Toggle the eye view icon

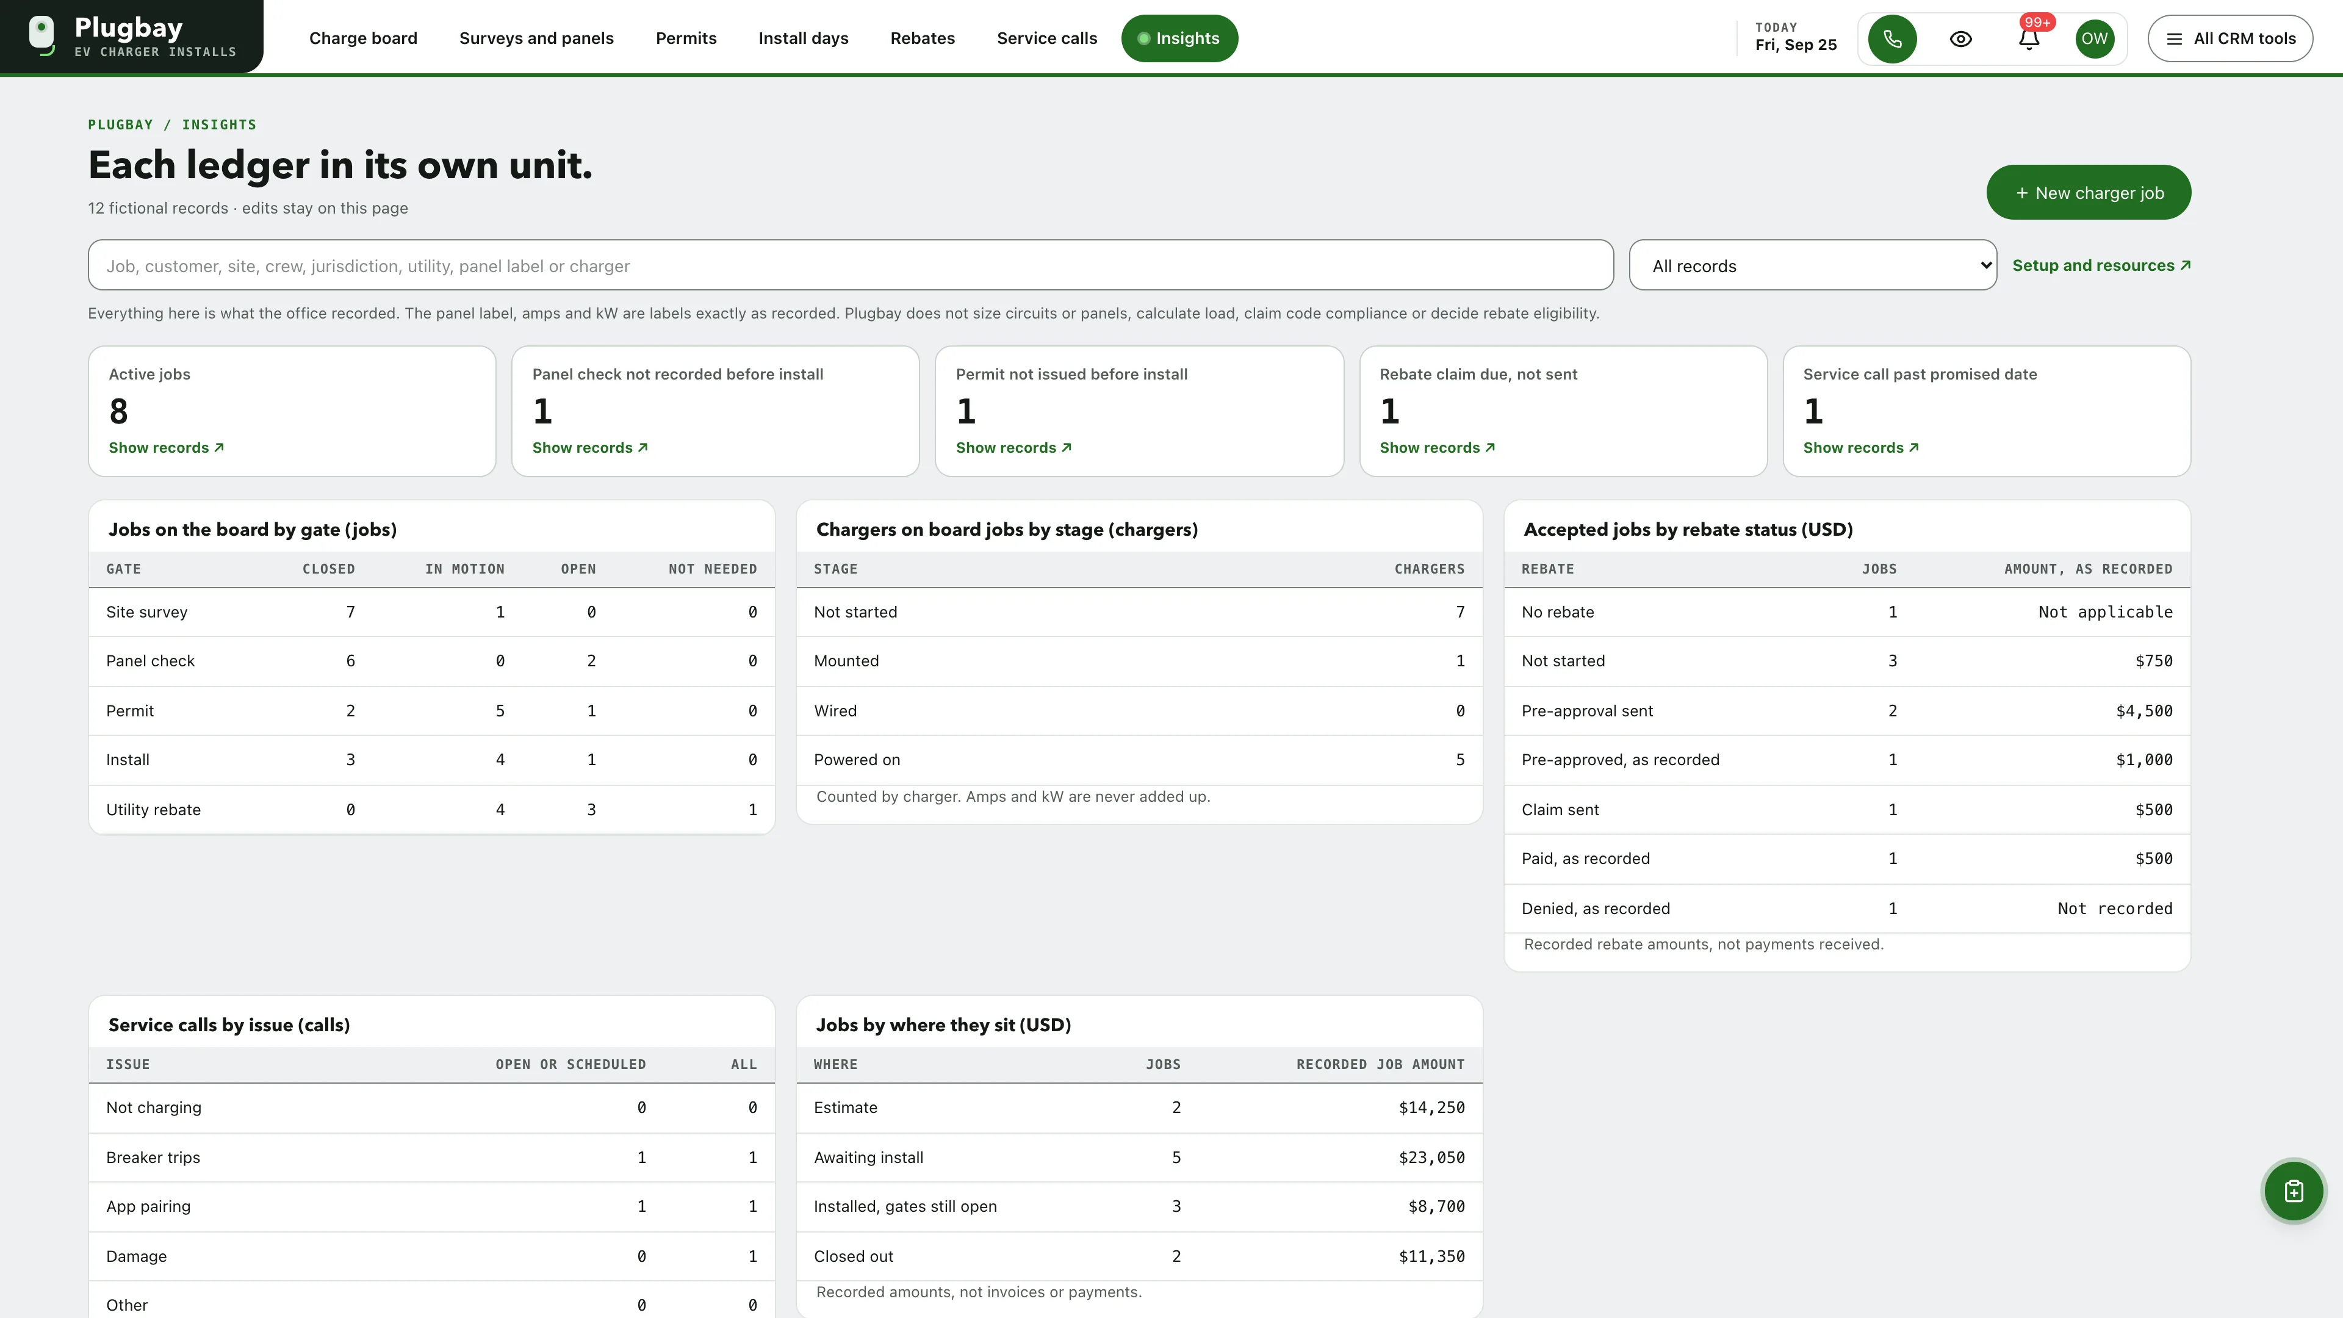coord(1961,39)
